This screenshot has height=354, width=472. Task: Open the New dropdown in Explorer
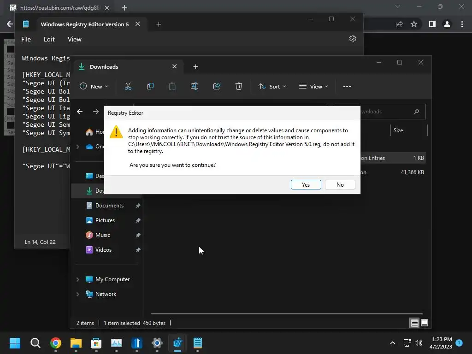(94, 86)
